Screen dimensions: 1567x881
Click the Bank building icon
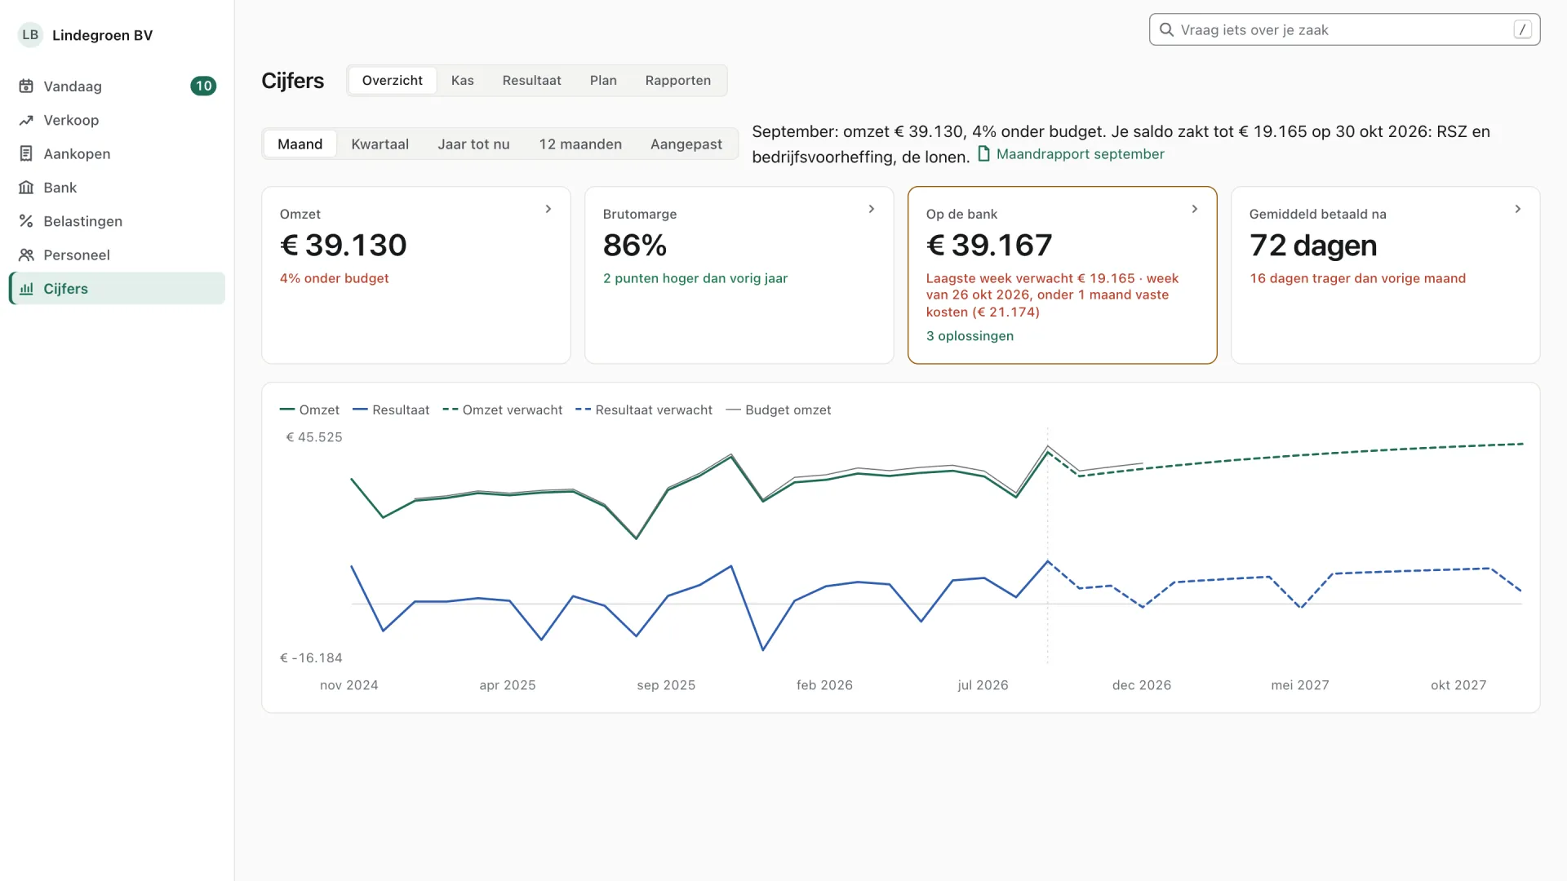26,188
